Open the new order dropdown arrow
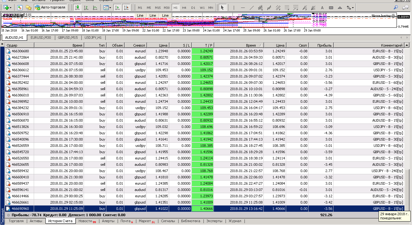This screenshot has height=225, width=412. click(11, 7)
